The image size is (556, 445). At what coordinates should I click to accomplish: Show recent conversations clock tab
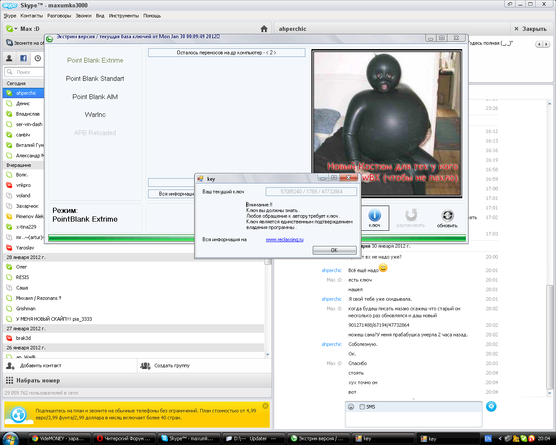click(x=38, y=58)
